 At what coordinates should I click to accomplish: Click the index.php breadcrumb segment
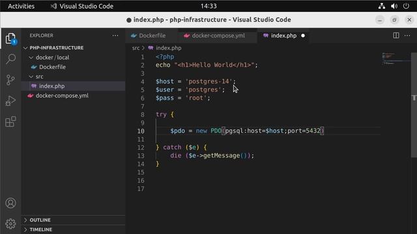click(168, 48)
